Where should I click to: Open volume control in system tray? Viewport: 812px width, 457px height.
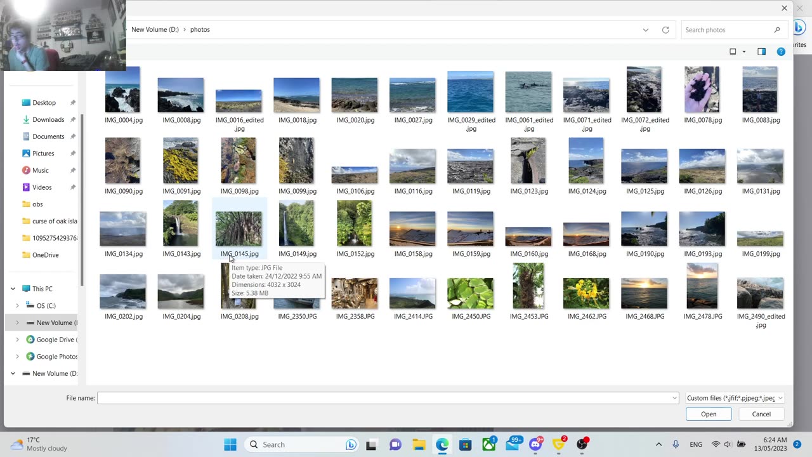coord(728,444)
